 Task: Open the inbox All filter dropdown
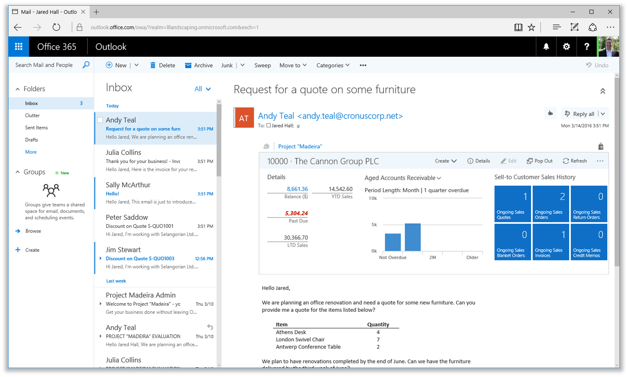tap(203, 89)
